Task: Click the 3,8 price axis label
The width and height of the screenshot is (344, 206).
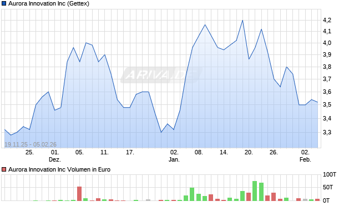Action: [x=327, y=67]
